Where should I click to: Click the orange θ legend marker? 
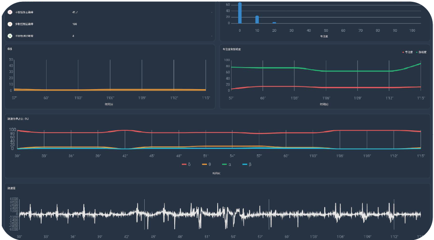(205, 164)
